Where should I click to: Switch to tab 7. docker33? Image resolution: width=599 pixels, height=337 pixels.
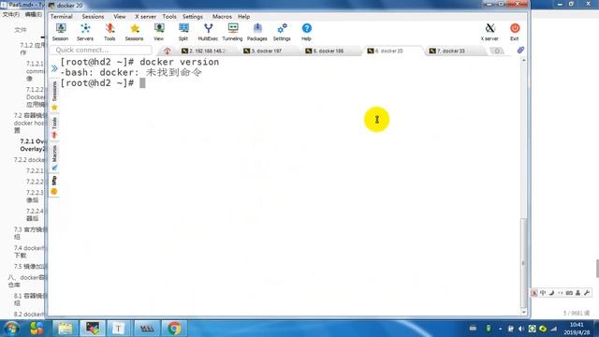coord(451,51)
